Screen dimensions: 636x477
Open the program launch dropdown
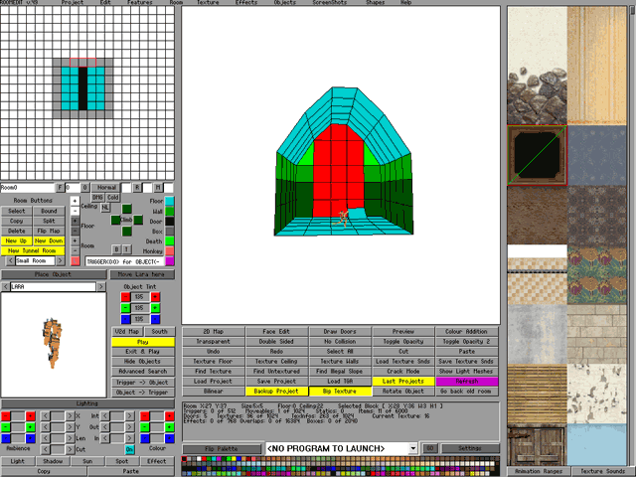coord(413,449)
